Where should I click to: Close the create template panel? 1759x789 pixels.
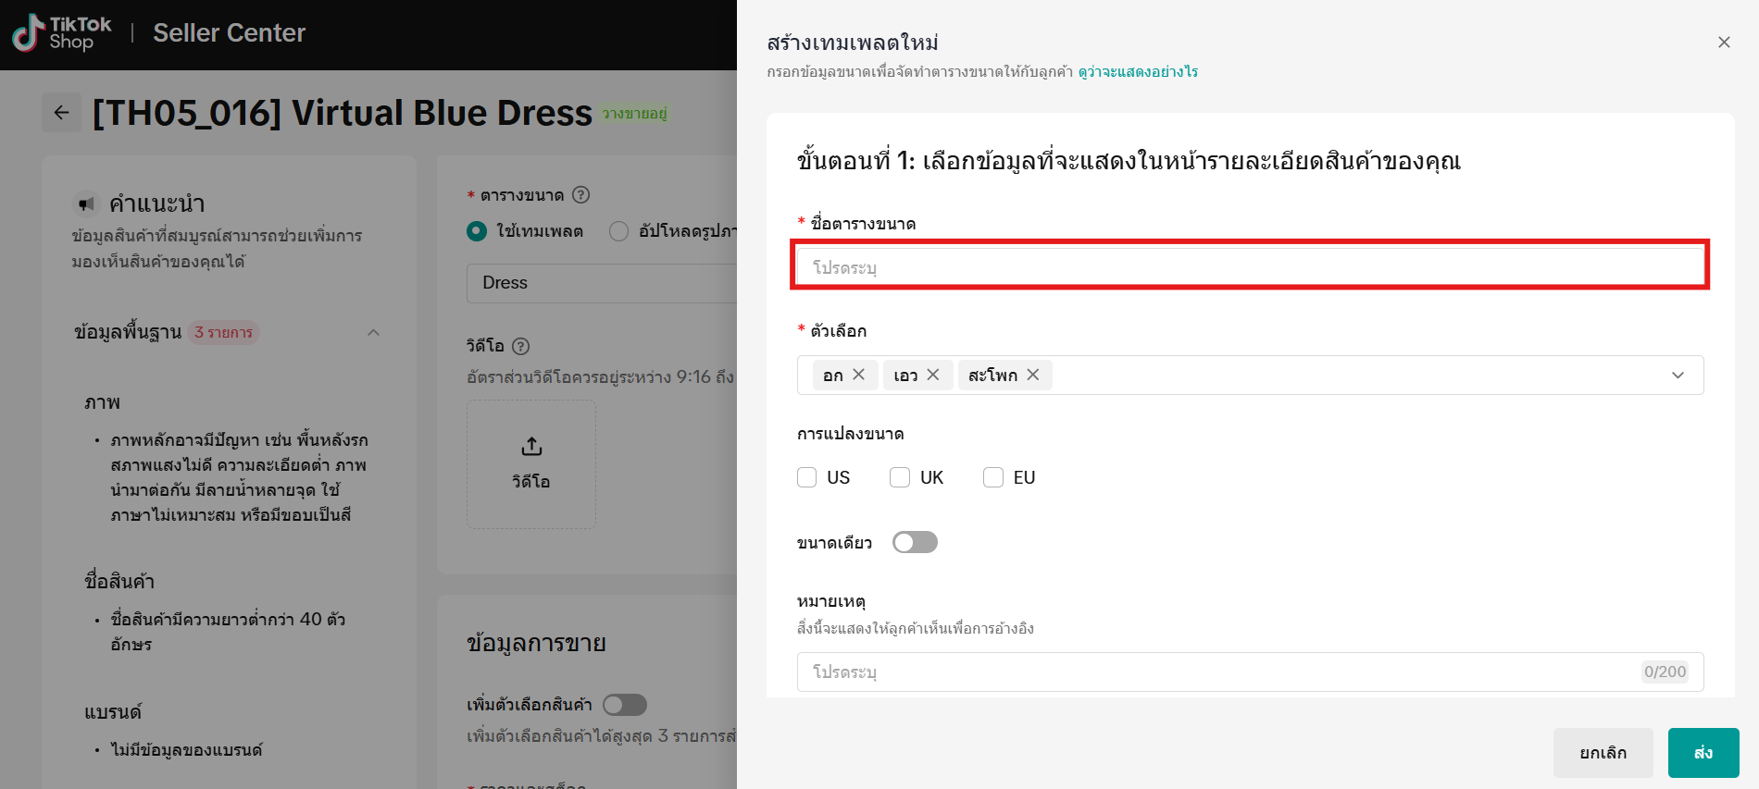point(1724,43)
